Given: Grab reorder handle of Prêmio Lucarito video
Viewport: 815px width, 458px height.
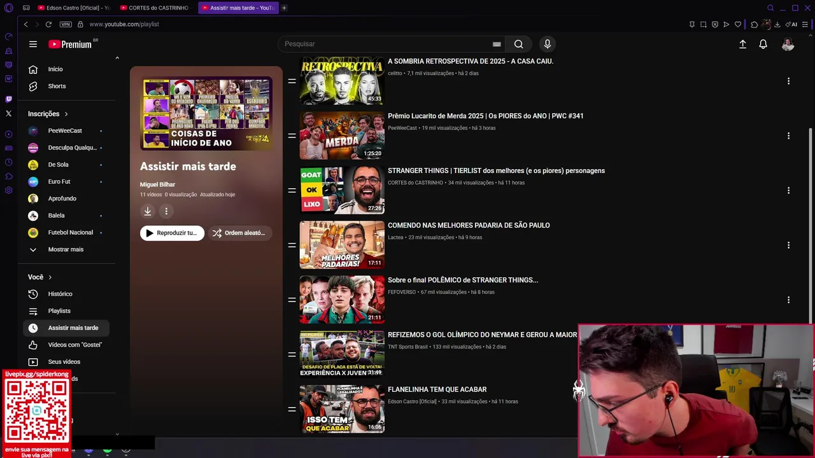Looking at the screenshot, I should [292, 135].
